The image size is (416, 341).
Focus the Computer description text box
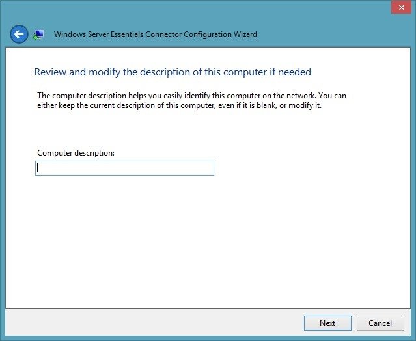[124, 168]
